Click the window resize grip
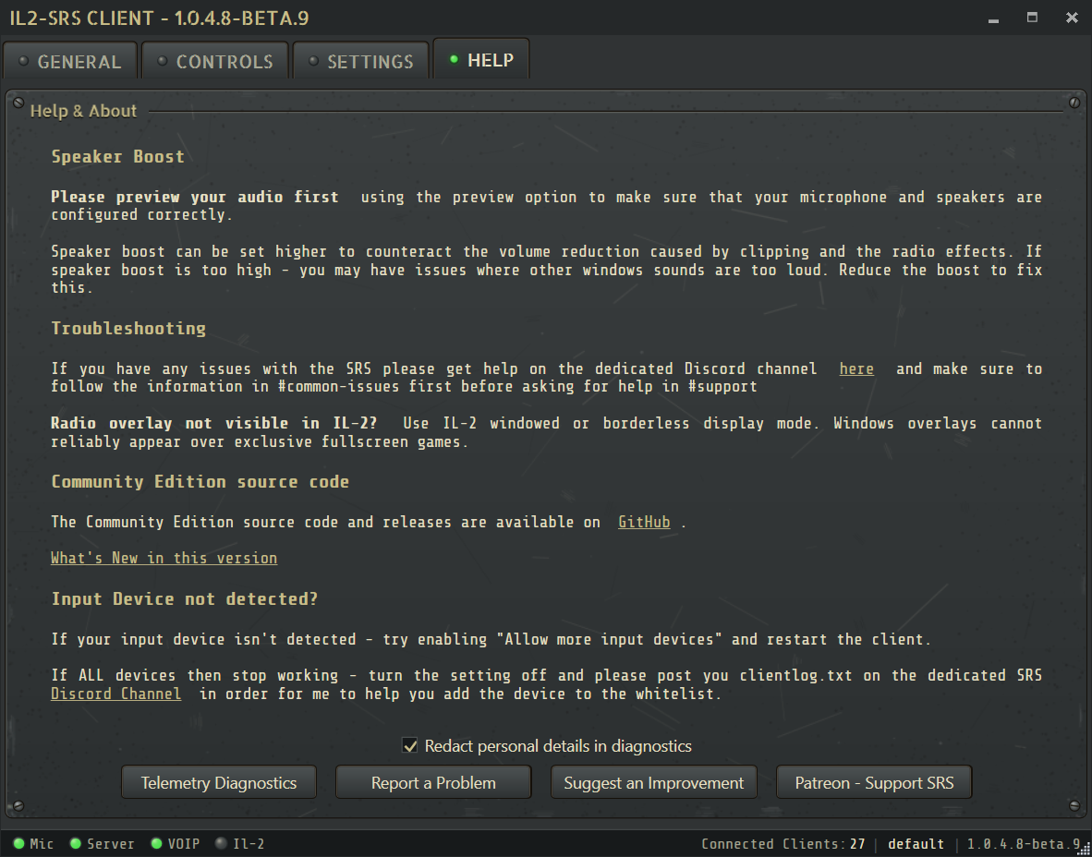 coord(1086,850)
